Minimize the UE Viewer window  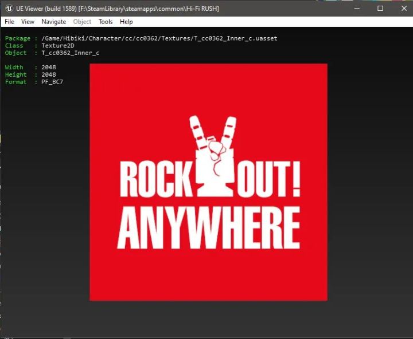pos(357,9)
